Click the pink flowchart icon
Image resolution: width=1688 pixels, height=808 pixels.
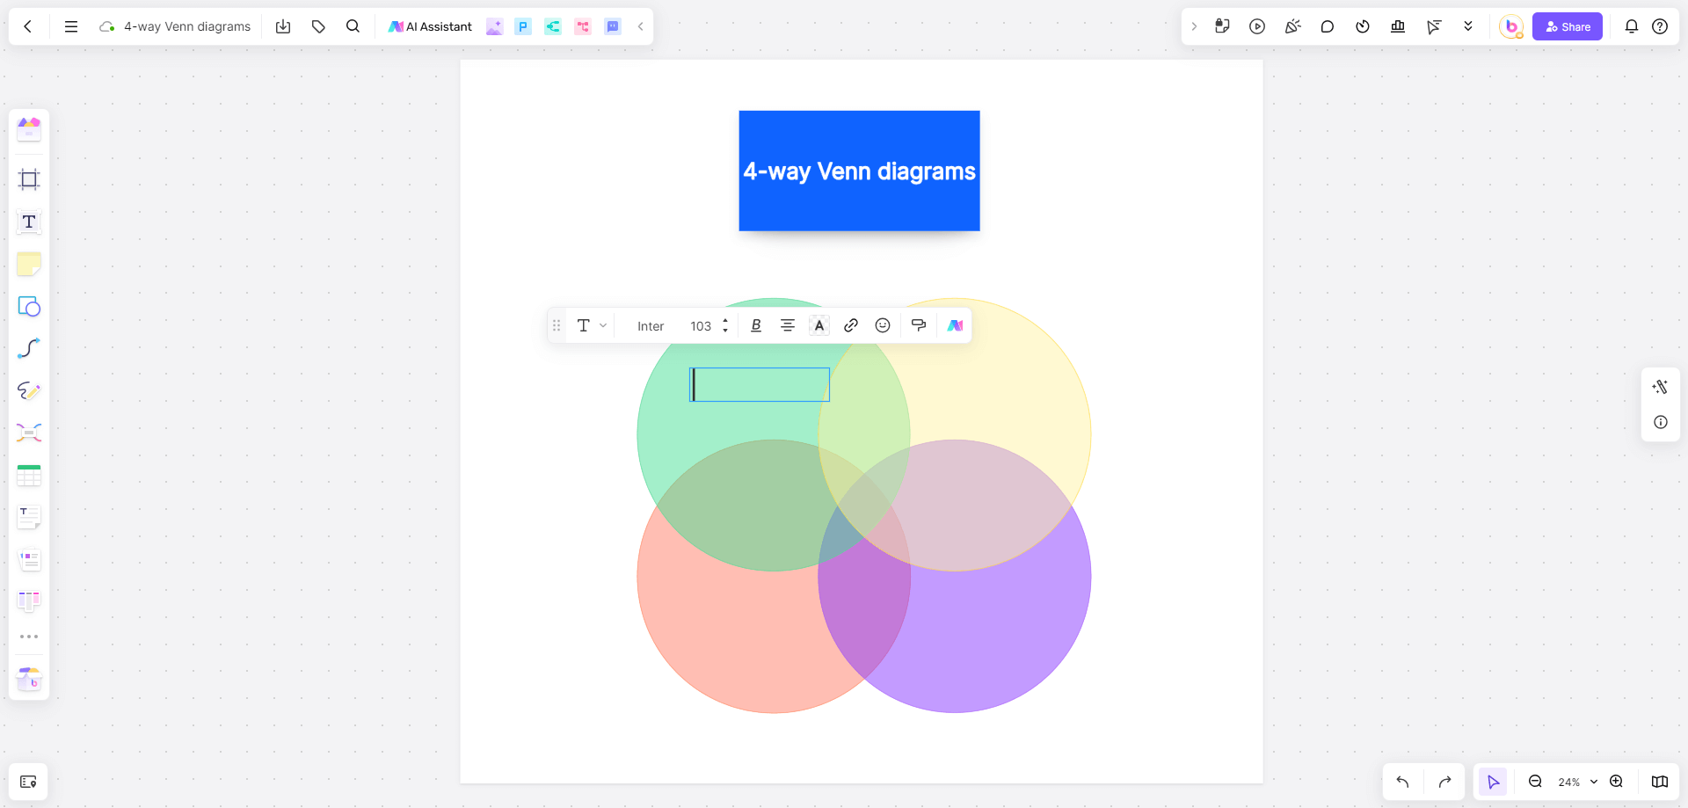(x=583, y=26)
